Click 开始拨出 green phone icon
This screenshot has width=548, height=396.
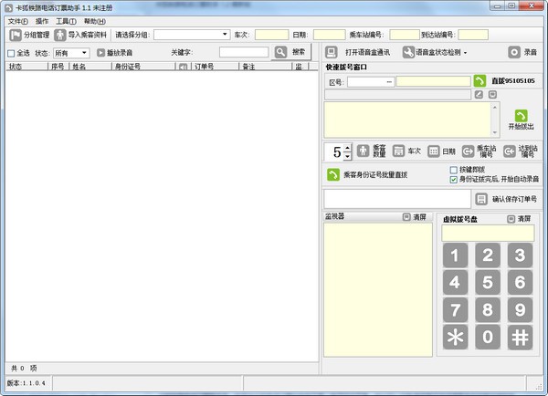(522, 116)
